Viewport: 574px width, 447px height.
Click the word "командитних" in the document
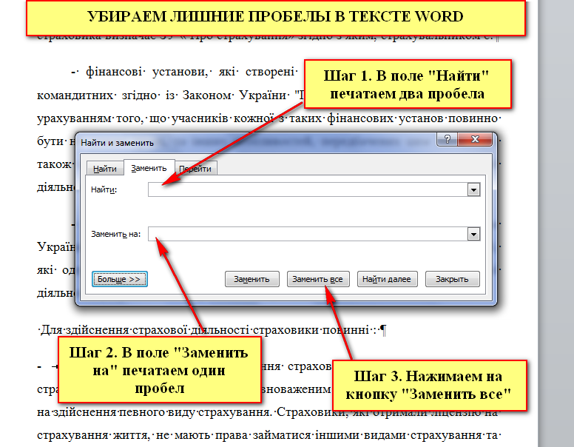click(x=75, y=95)
